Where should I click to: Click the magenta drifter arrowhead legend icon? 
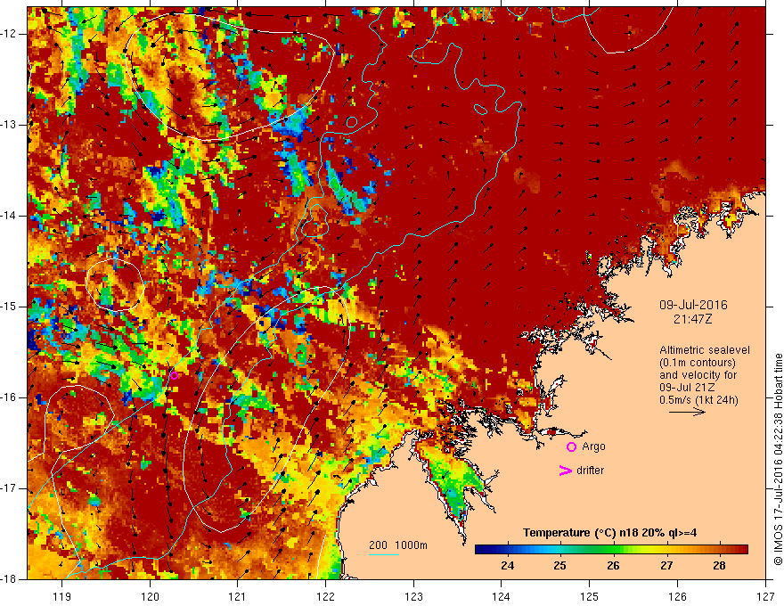pos(565,471)
